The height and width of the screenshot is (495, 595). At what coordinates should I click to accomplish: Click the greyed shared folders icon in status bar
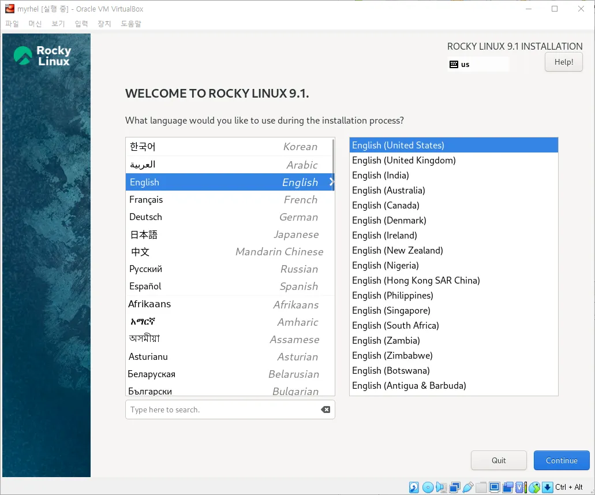(481, 487)
